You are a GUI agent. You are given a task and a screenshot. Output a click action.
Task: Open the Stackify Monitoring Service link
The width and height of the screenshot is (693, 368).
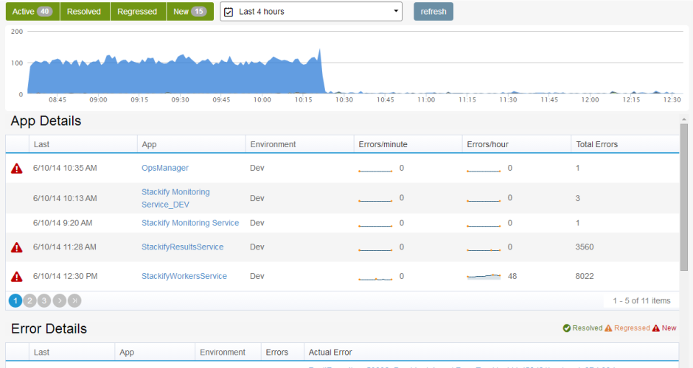(x=190, y=223)
